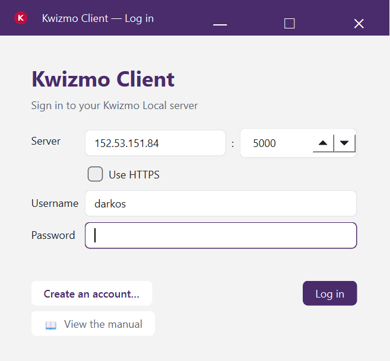Click the Password label
The height and width of the screenshot is (361, 390).
53,235
